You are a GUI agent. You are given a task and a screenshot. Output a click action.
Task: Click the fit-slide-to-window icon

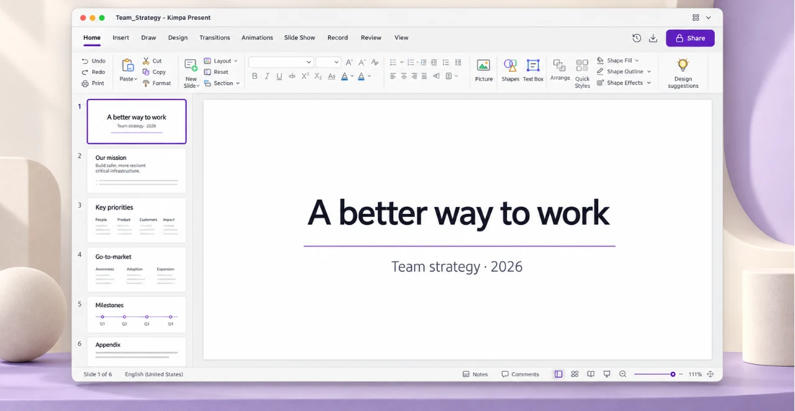710,374
